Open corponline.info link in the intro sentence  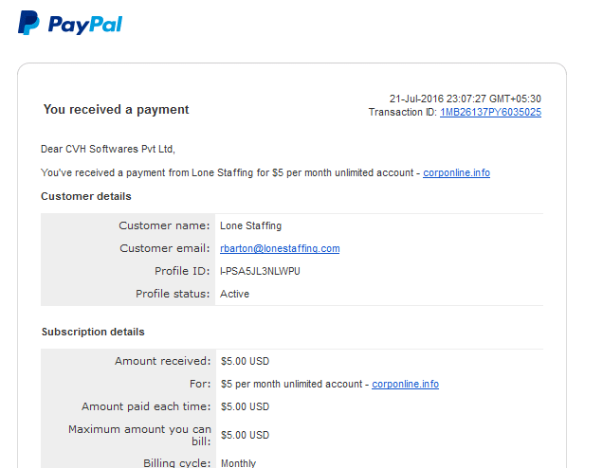point(456,172)
